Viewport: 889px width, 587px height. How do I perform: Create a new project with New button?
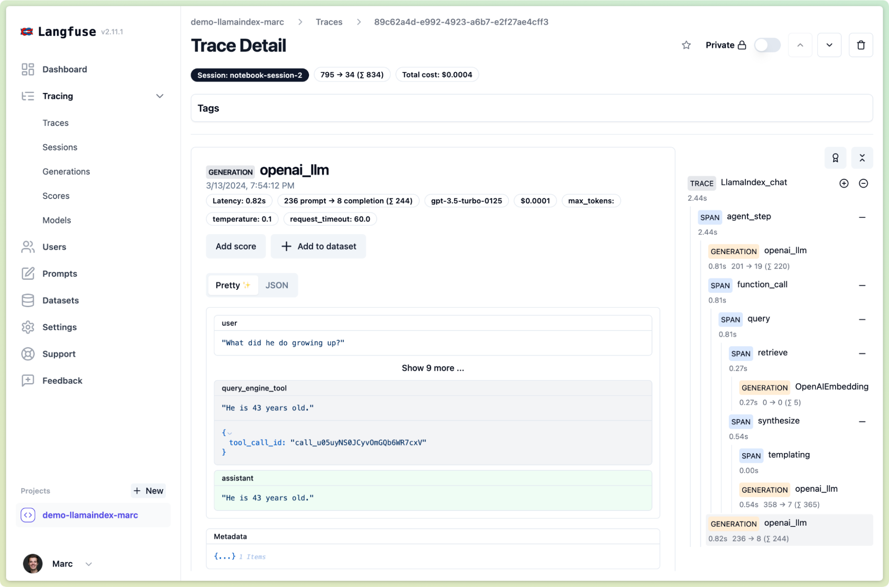(x=149, y=490)
